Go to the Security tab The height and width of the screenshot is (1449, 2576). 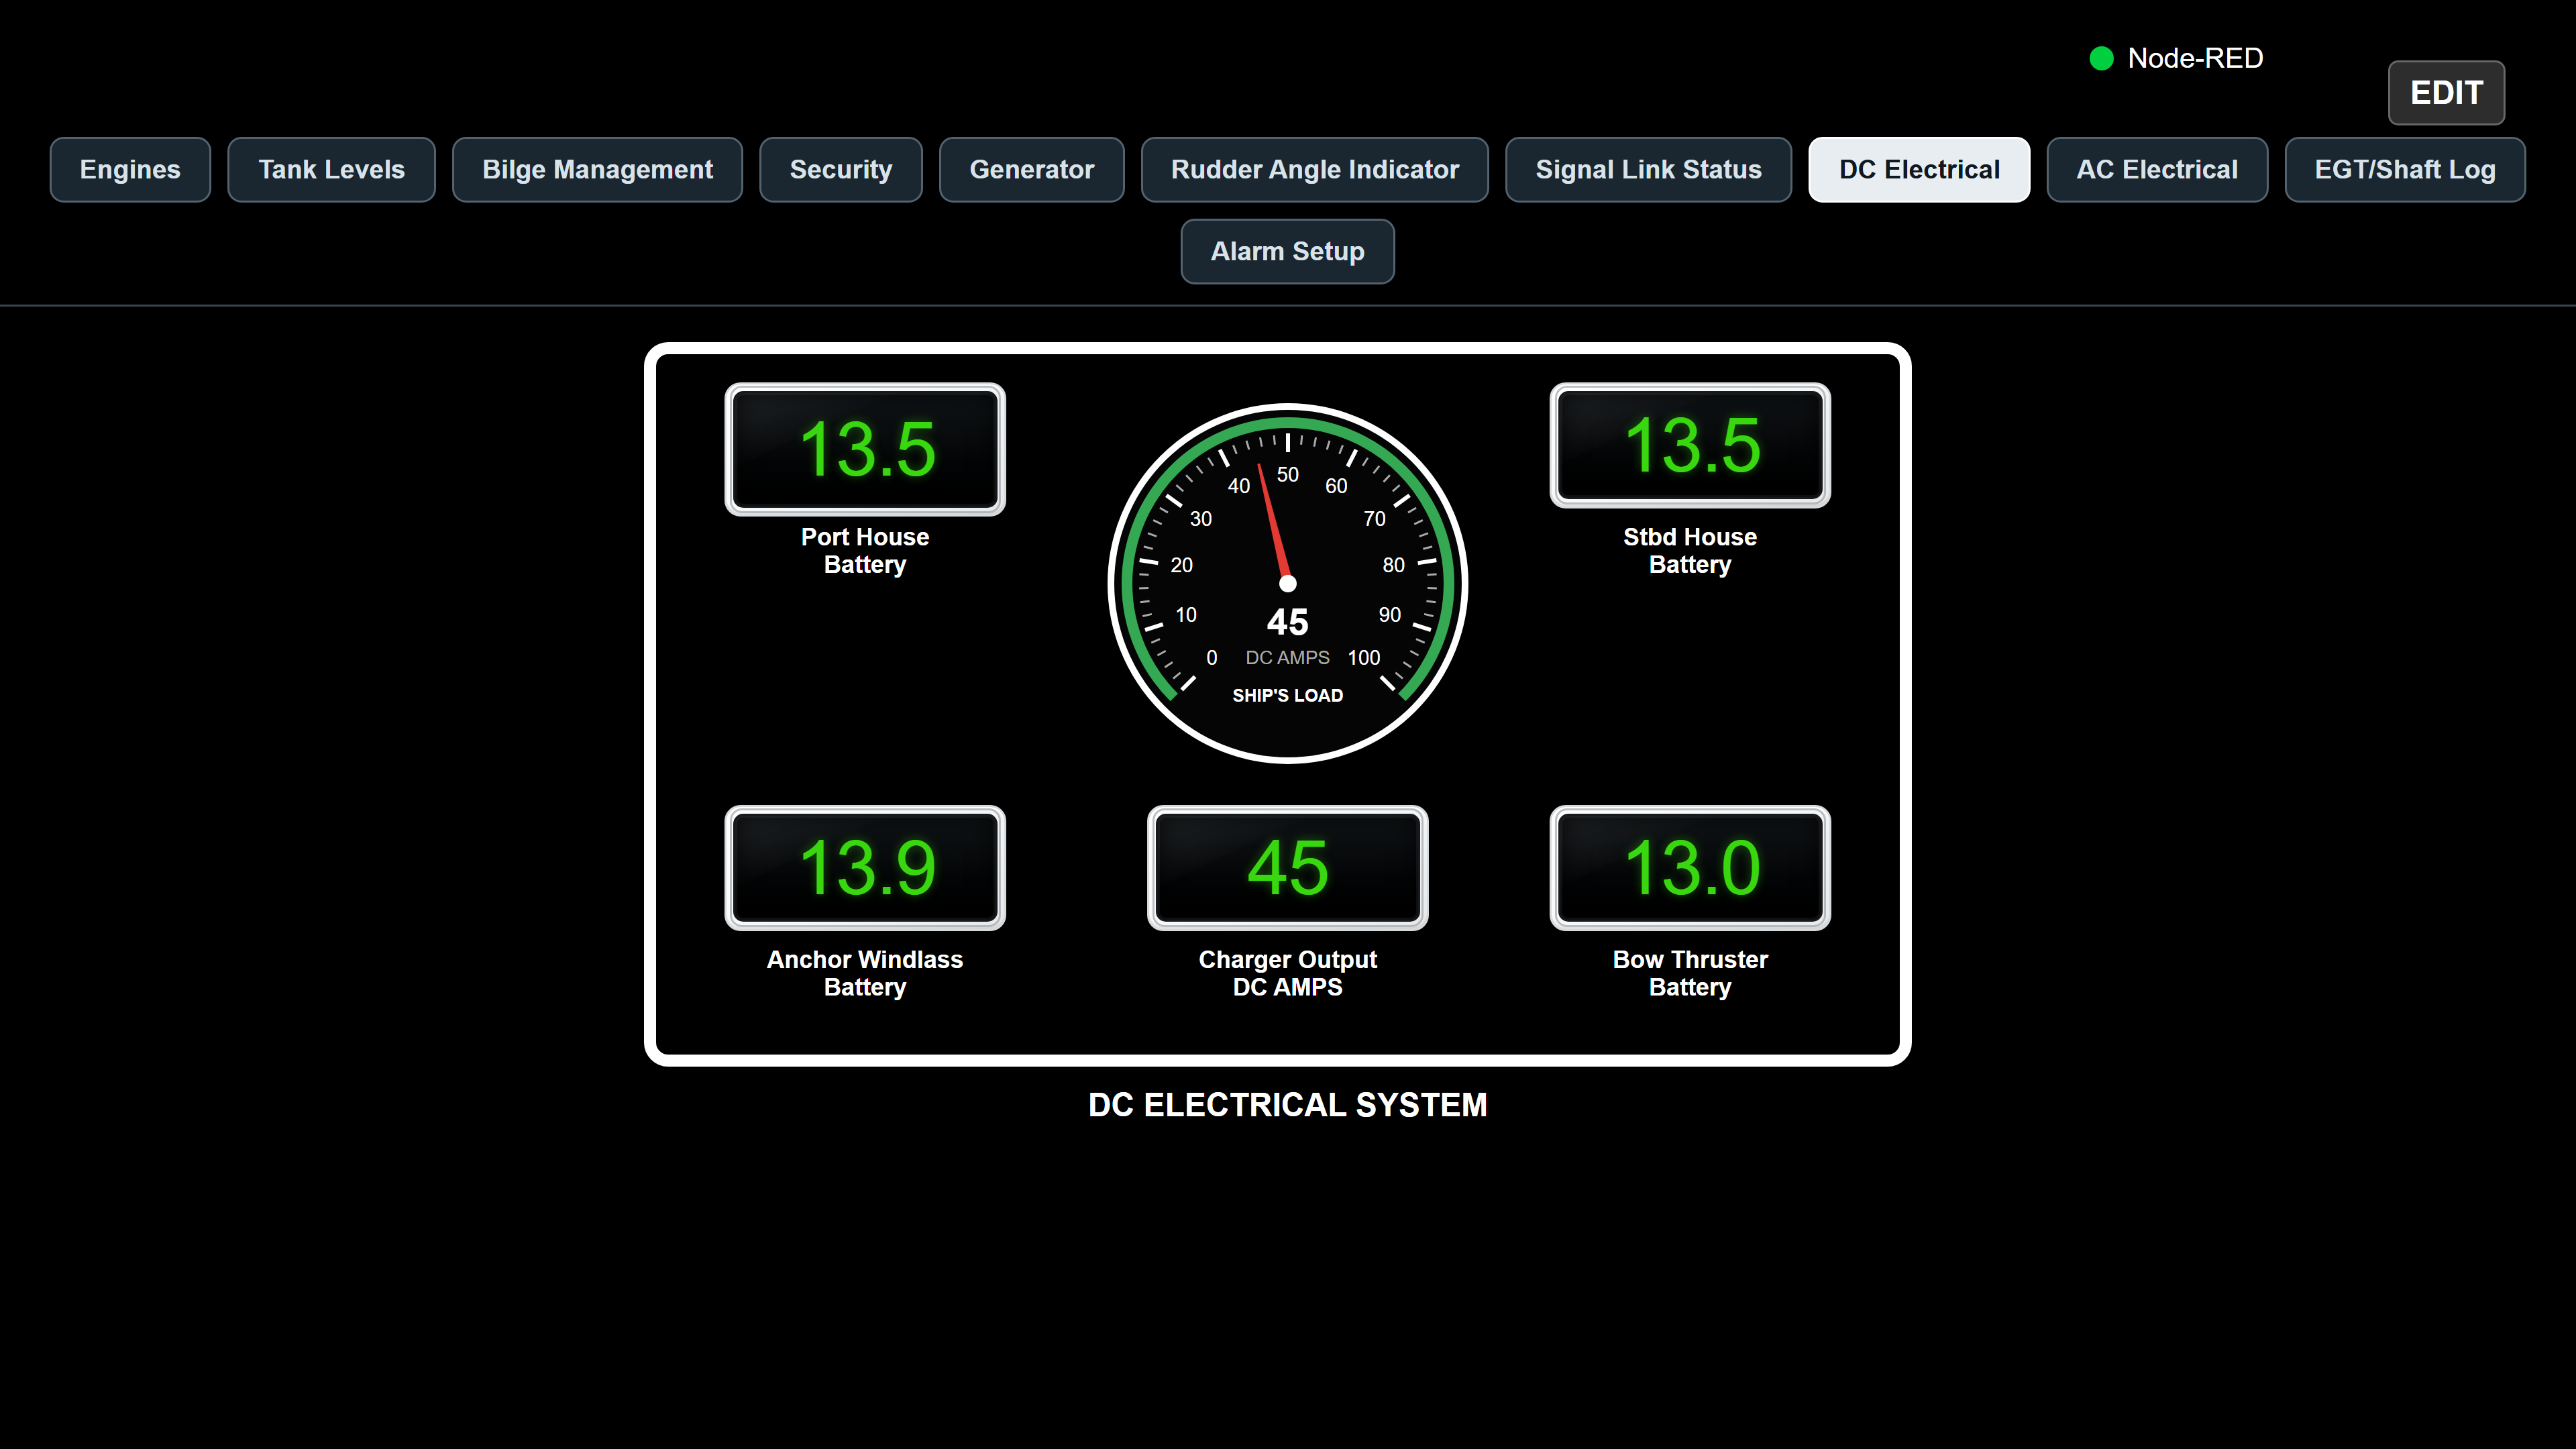(x=840, y=170)
